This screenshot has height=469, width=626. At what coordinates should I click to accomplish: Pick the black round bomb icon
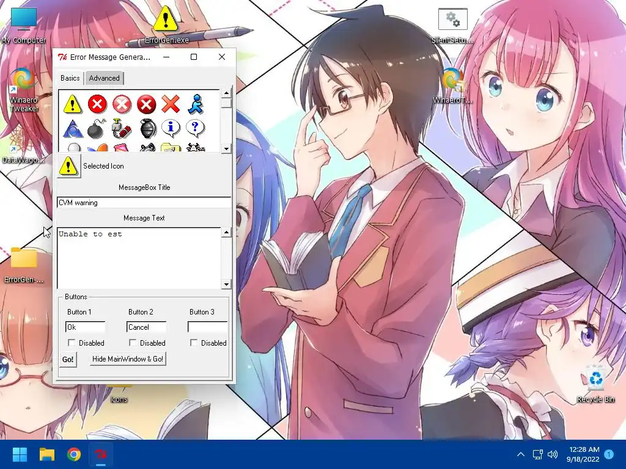coord(97,128)
